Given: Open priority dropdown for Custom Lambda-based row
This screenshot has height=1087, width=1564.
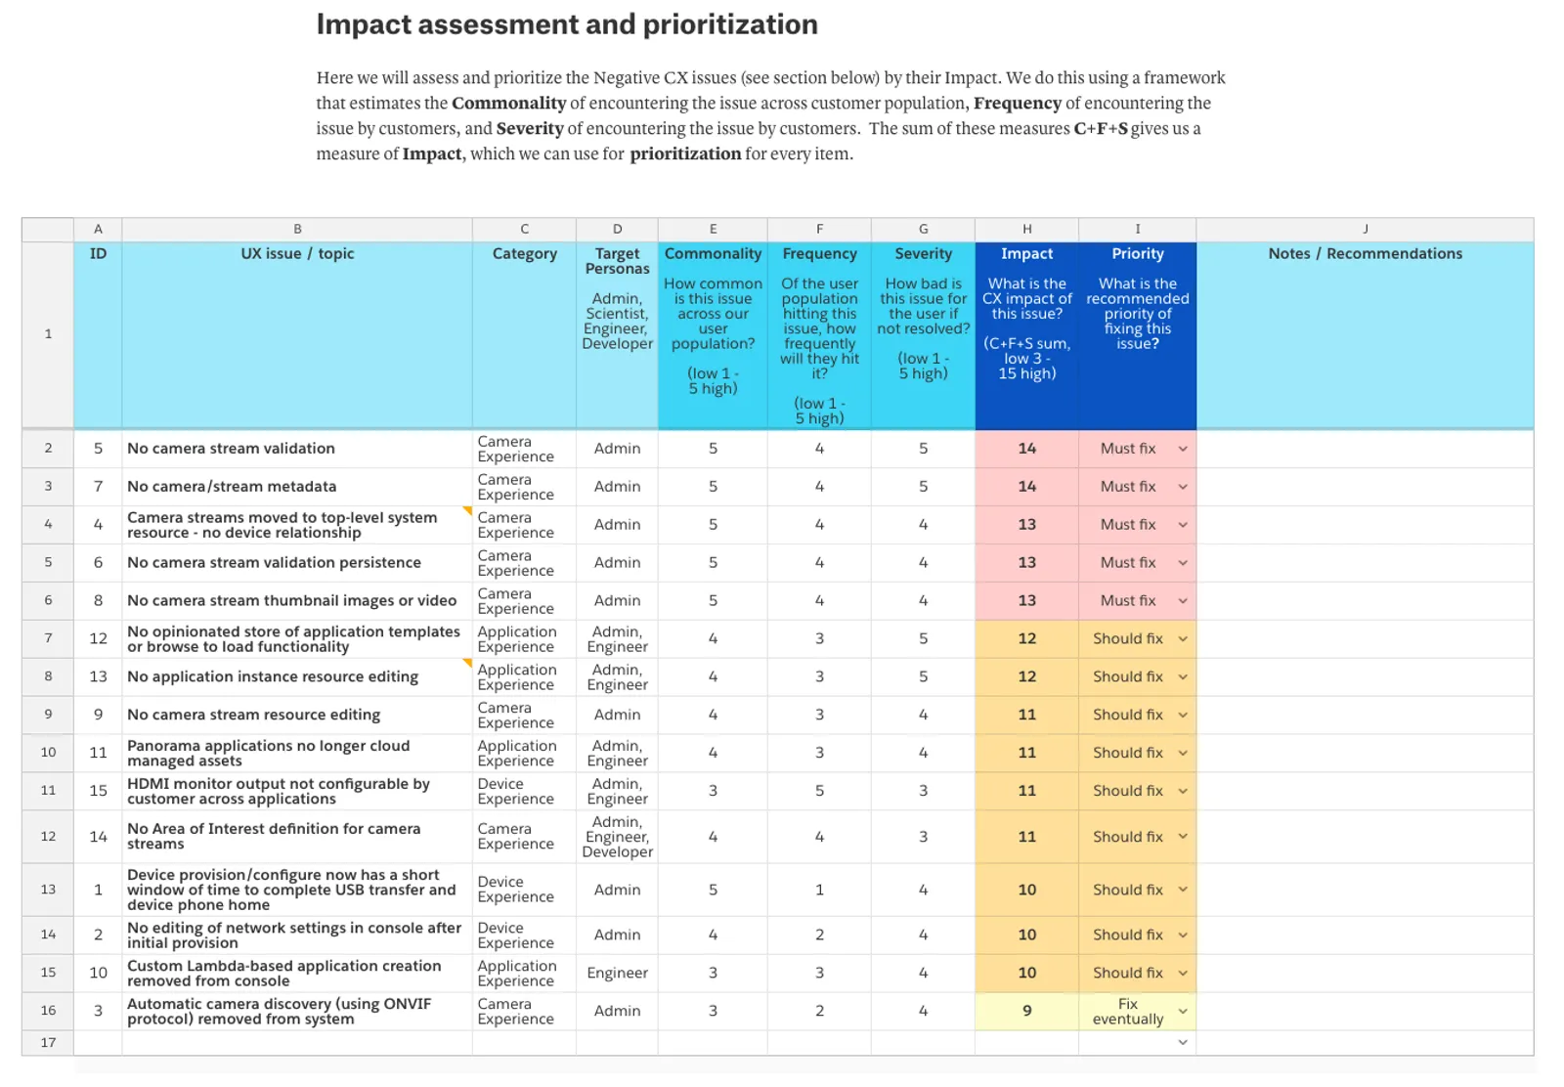Looking at the screenshot, I should (x=1183, y=974).
